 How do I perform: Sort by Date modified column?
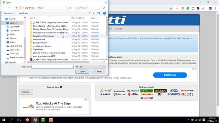pos(78,18)
